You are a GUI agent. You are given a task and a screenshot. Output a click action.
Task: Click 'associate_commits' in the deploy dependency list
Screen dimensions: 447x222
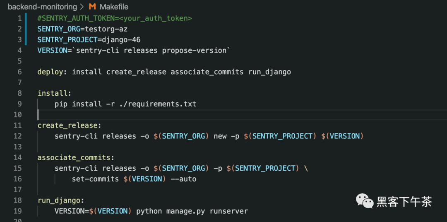207,72
